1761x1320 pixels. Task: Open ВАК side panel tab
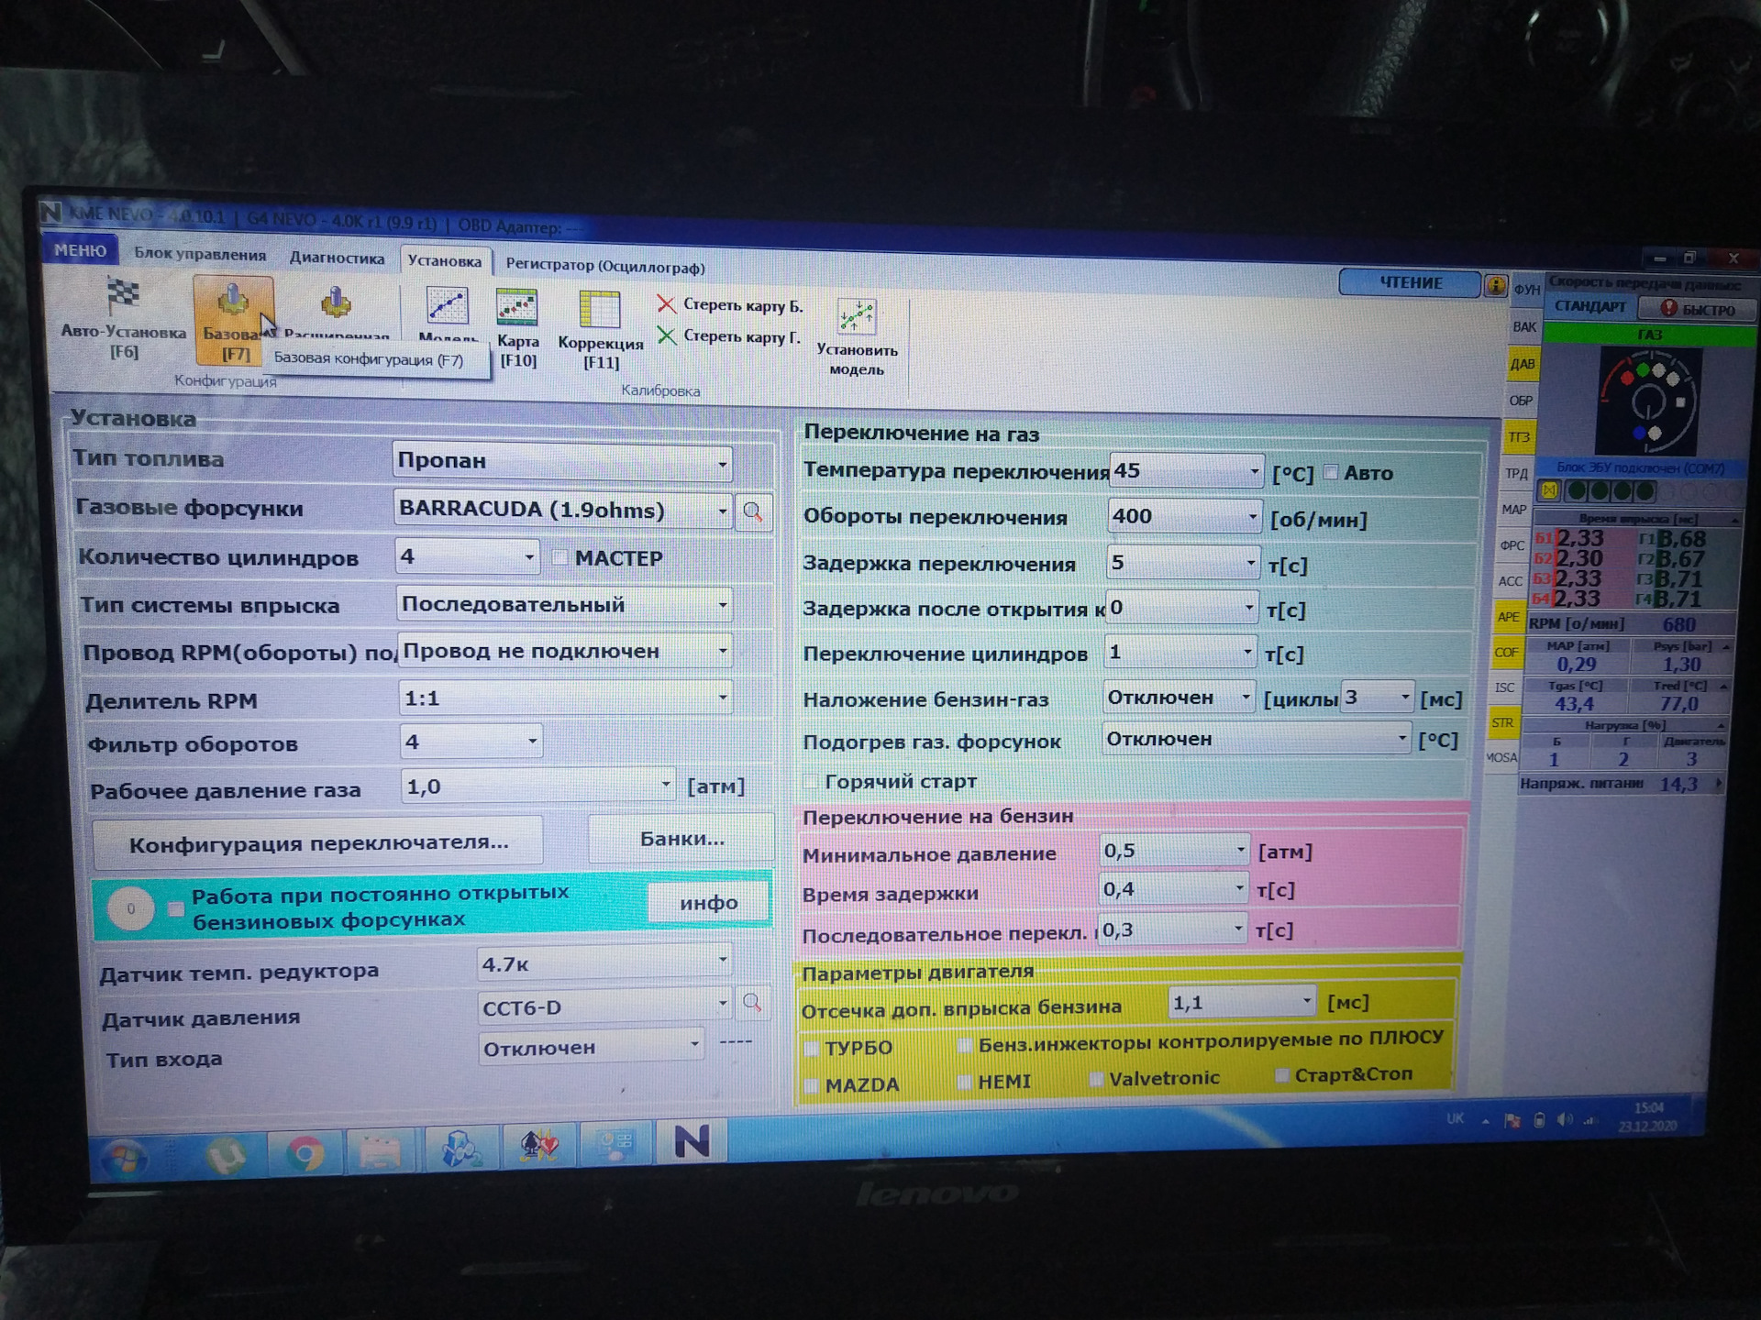pos(1524,326)
